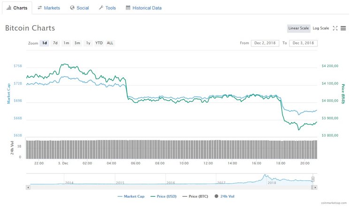Click the $63B market cap axis label
The image size is (352, 208).
coord(18,135)
